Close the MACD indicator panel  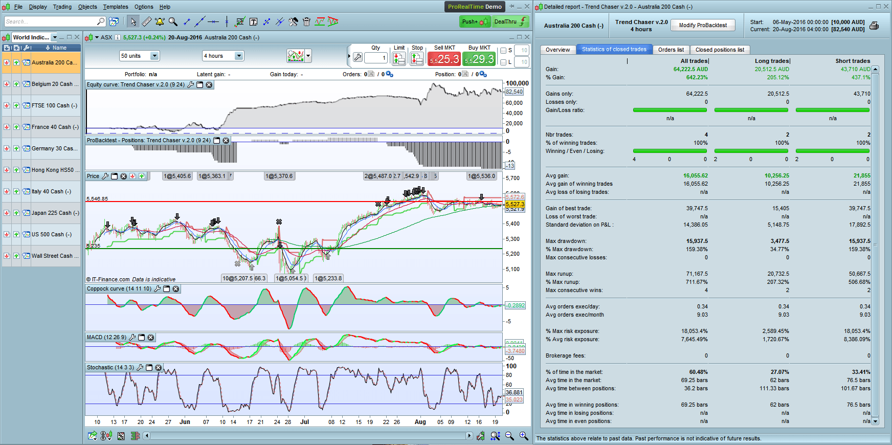pos(151,338)
